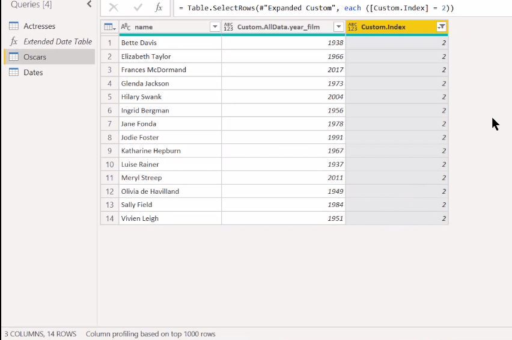
Task: Click the Queries [4] pane title
Action: (31, 4)
